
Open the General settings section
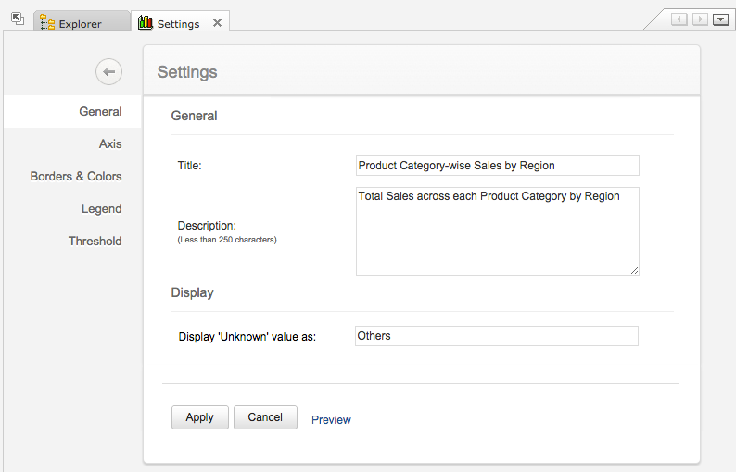pos(100,111)
